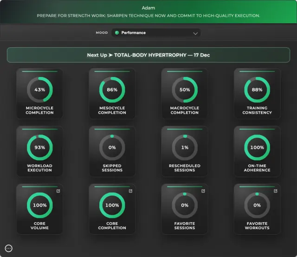Image resolution: width=297 pixels, height=257 pixels.
Task: Open the Workload Execution card
Action: click(x=40, y=151)
